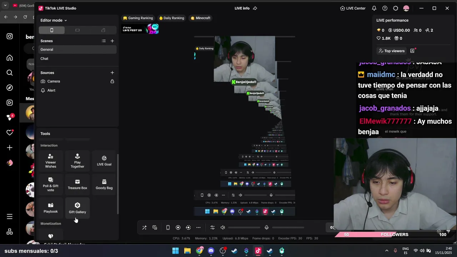The width and height of the screenshot is (457, 257).
Task: Open Instagram Reels icon in sidebar
Action: tap(10, 103)
